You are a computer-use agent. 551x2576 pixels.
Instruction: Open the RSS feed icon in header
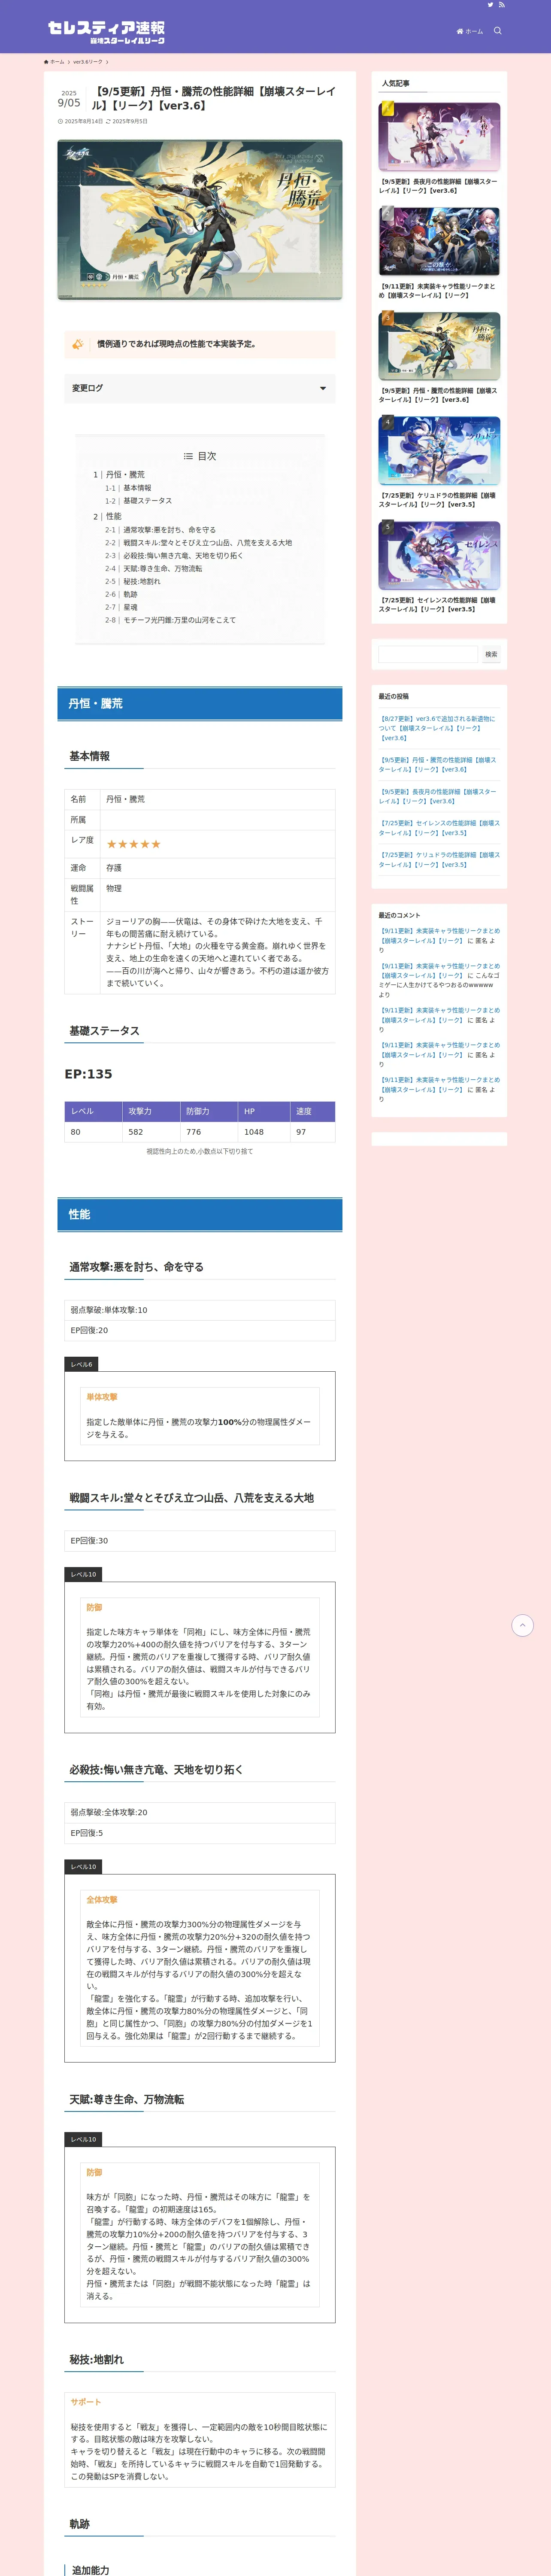pyautogui.click(x=502, y=5)
